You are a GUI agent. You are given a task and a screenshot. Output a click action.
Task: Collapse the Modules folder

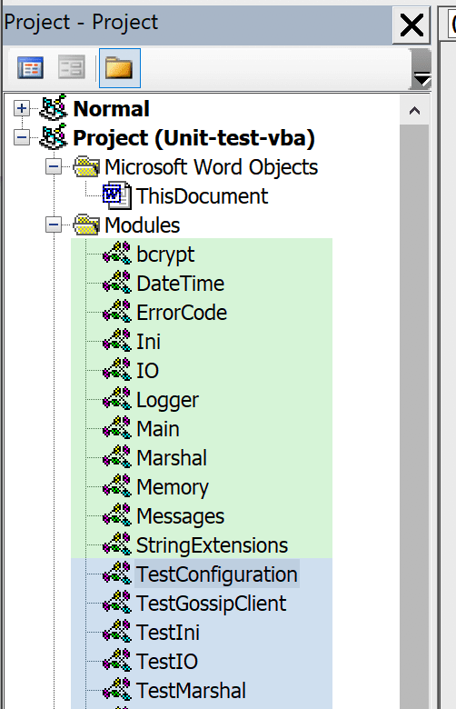pyautogui.click(x=54, y=225)
